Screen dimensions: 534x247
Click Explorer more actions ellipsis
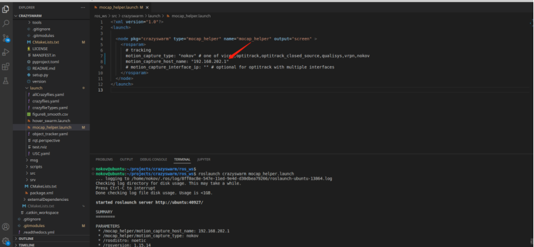click(x=83, y=8)
